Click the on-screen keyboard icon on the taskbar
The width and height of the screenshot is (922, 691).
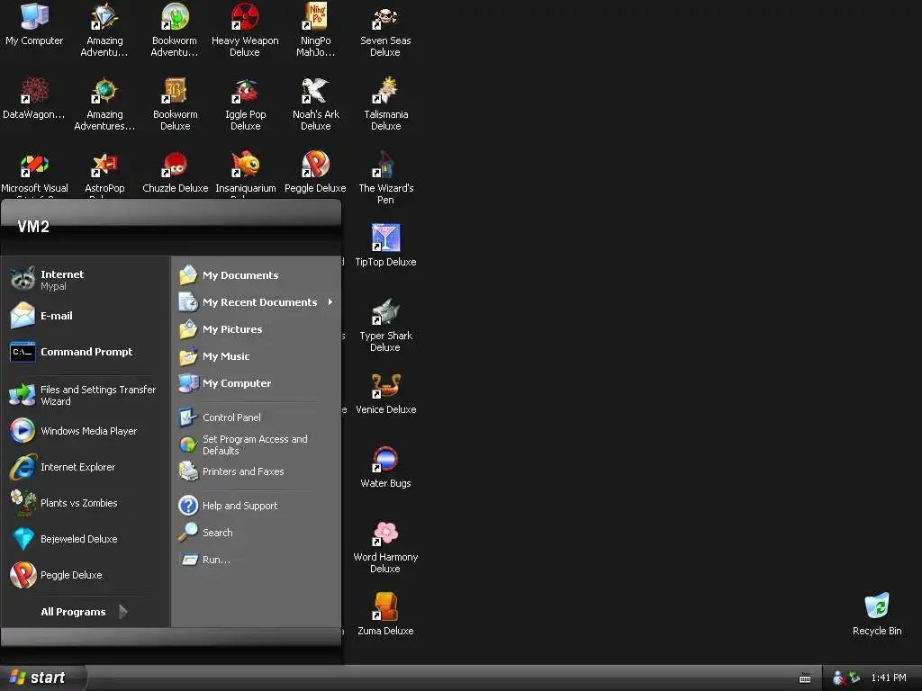(x=805, y=678)
